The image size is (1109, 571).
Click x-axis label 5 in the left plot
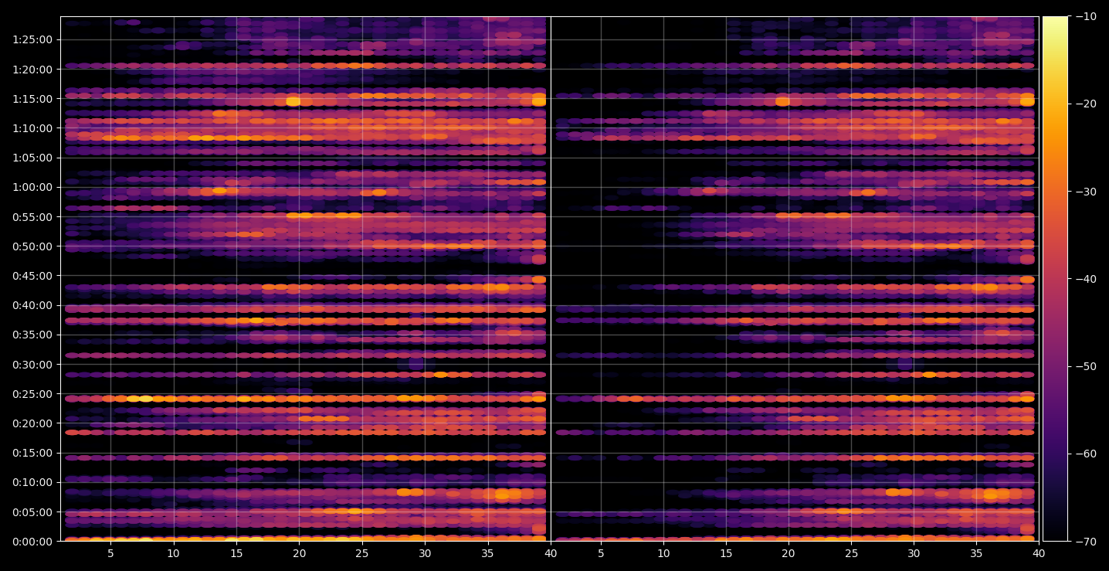pos(110,554)
